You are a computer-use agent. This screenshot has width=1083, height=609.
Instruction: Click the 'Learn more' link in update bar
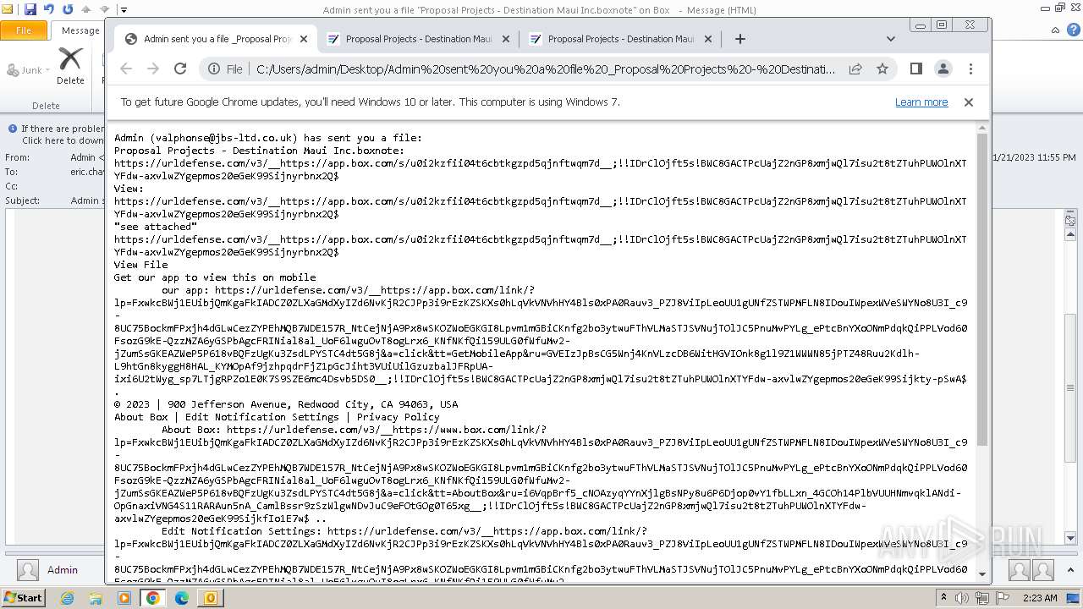tap(921, 102)
